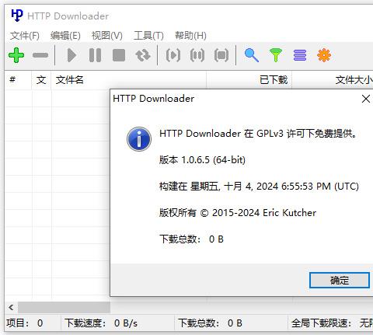
Task: Click the 下载速度: 0 B/s status entry
Action: pos(101,323)
